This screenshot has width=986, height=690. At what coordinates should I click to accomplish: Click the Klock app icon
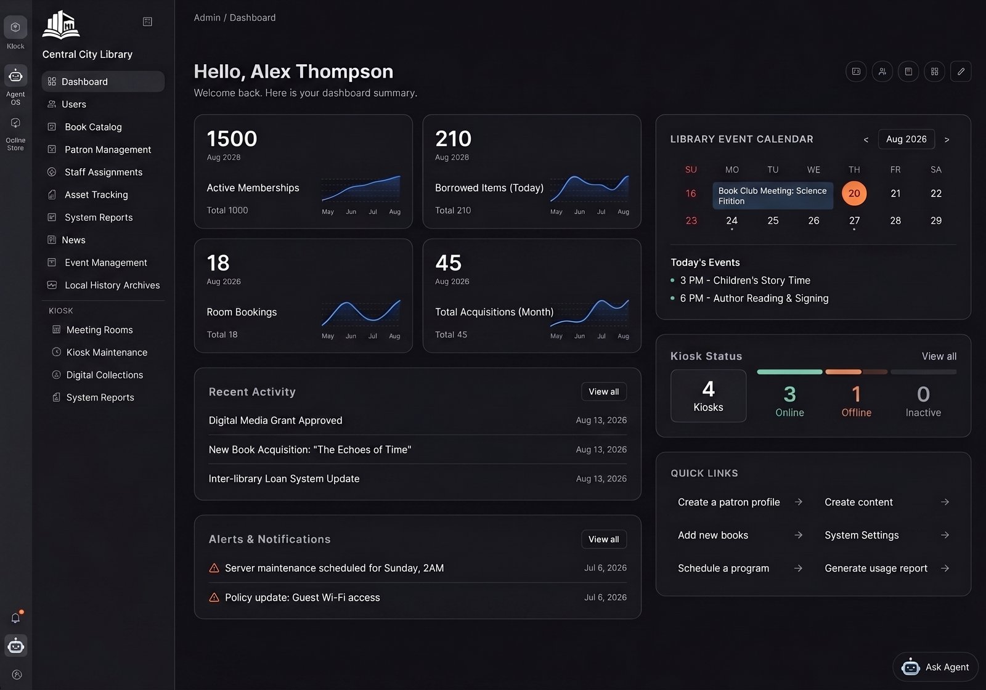pyautogui.click(x=15, y=27)
